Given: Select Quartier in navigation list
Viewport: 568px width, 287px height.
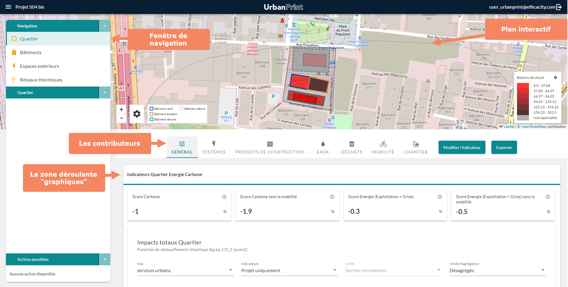Looking at the screenshot, I should point(58,39).
